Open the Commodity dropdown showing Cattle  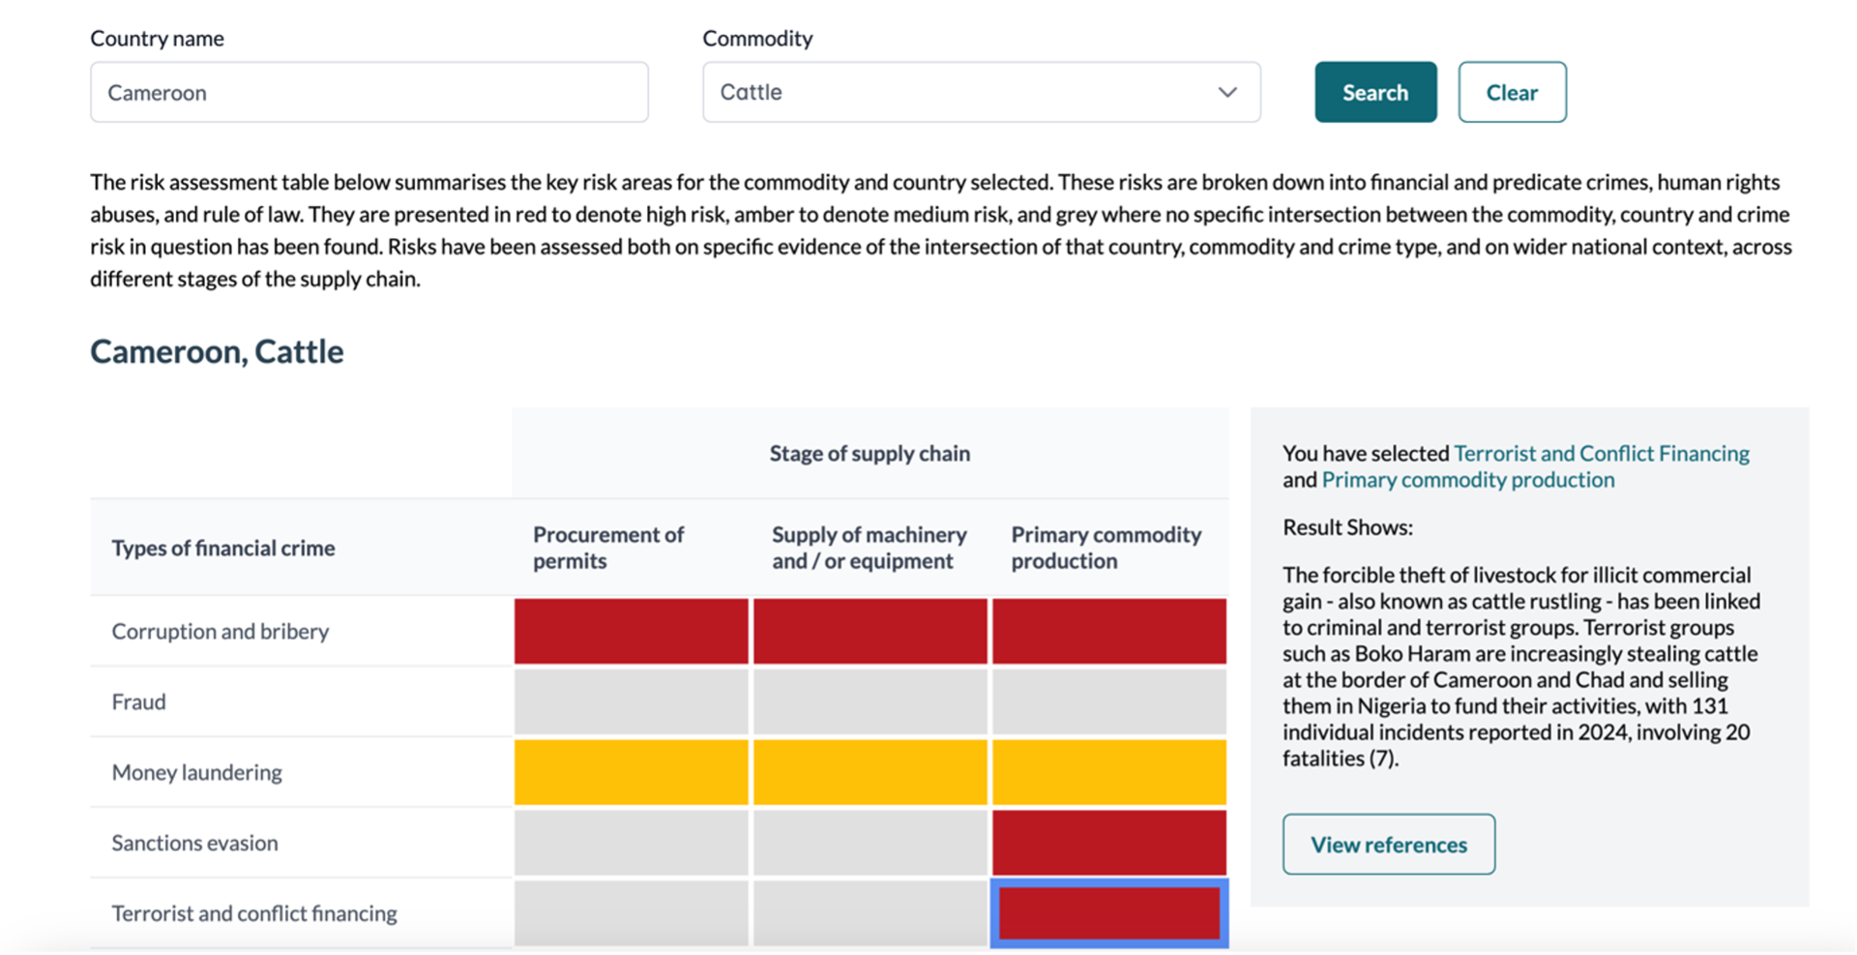982,93
